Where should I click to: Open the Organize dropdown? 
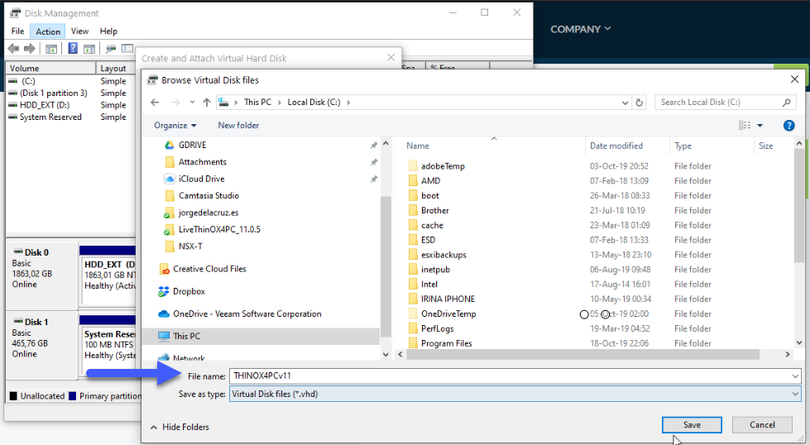pyautogui.click(x=175, y=126)
